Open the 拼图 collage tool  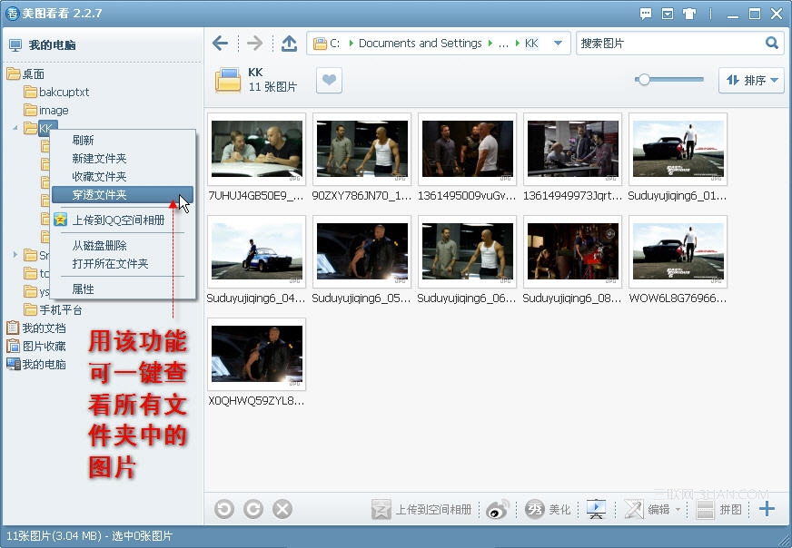pos(718,510)
